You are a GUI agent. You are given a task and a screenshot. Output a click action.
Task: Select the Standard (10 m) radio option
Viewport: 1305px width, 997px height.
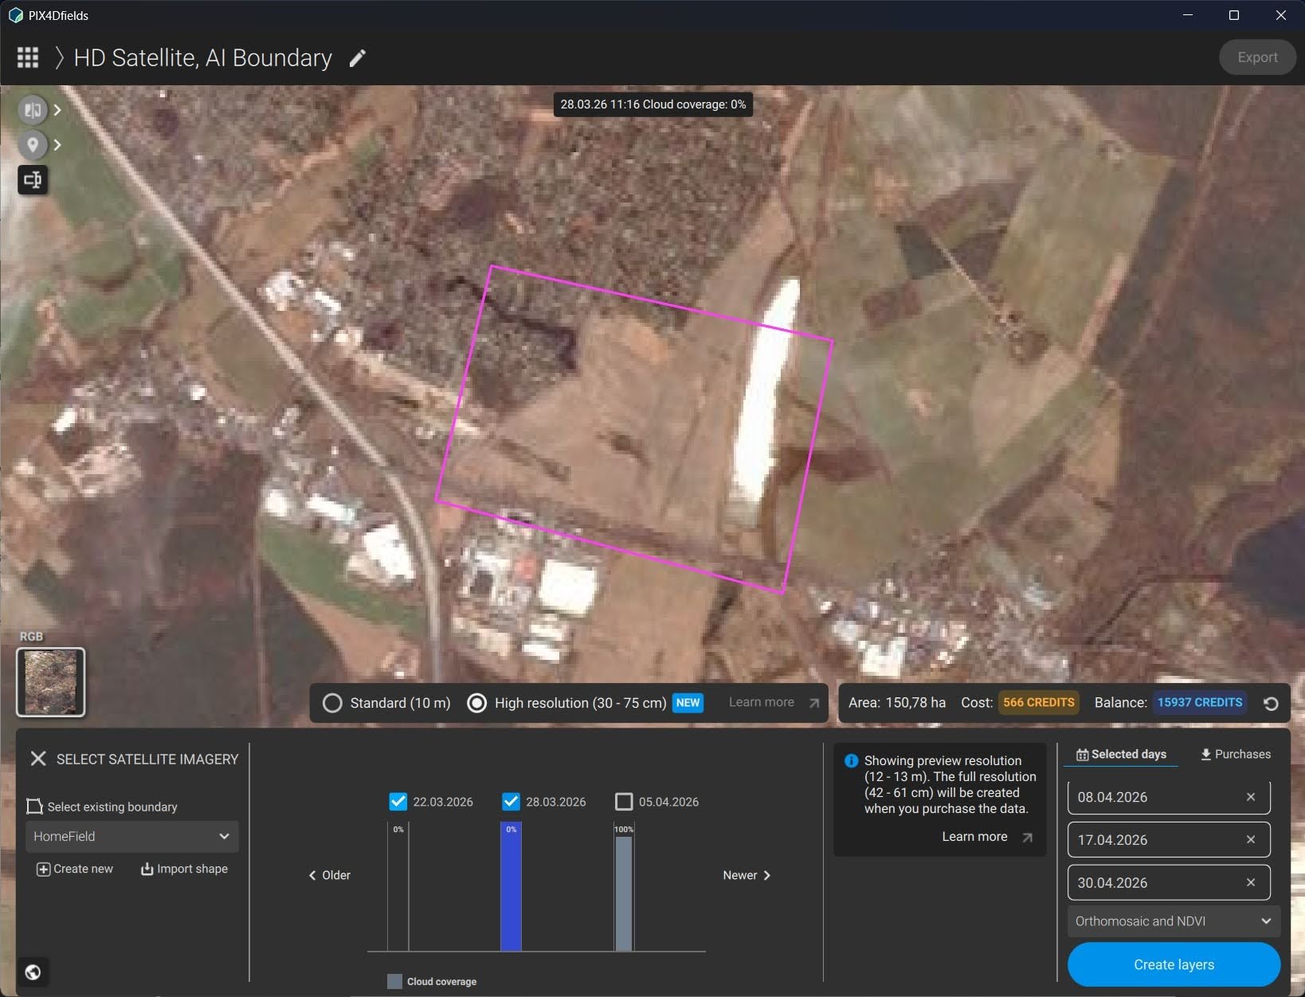pyautogui.click(x=332, y=703)
